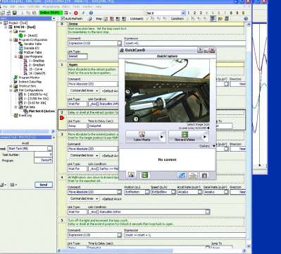Select the green videos gallery icon in QuickCam
Viewport: 281px width, 254px height.
click(145, 175)
